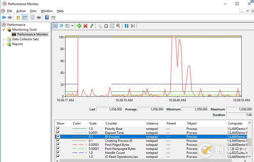Uncheck Show for Elapsed Time counter
Screen dimensions: 254x162
[58, 133]
